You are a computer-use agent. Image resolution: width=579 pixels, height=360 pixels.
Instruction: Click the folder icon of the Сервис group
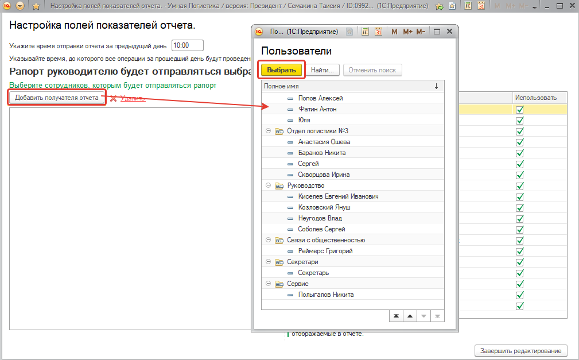[279, 284]
